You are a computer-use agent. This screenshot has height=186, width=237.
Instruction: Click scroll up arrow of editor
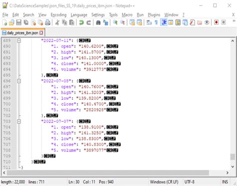pyautogui.click(x=232, y=41)
